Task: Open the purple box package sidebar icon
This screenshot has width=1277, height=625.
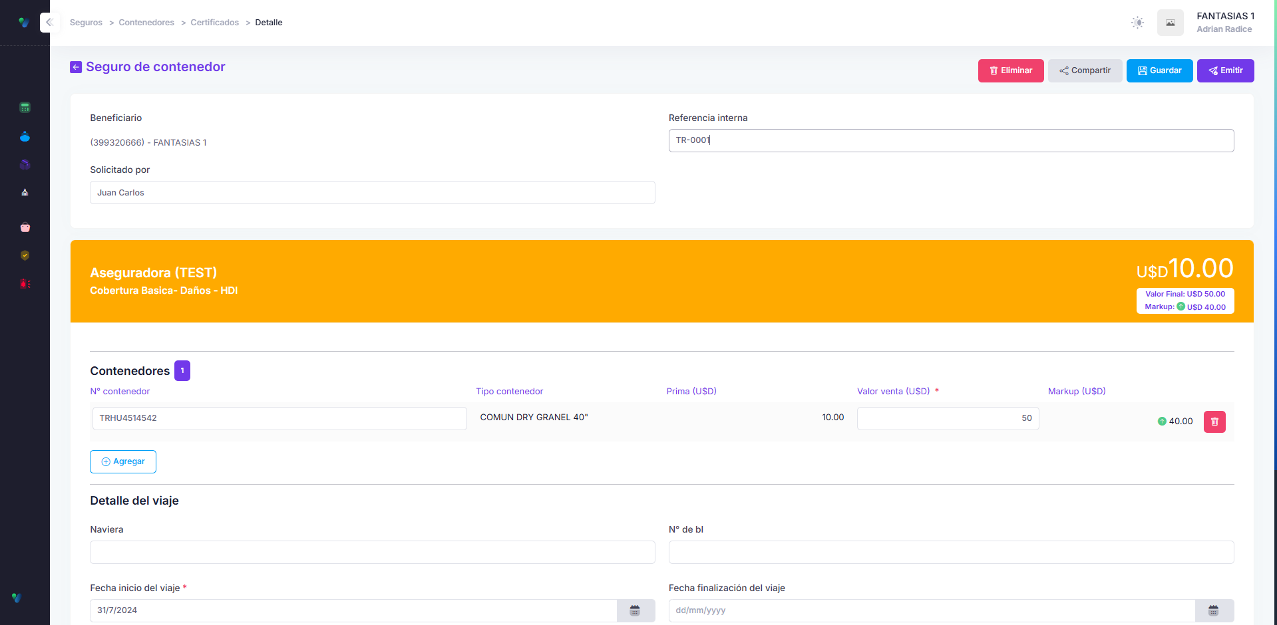Action: (25, 164)
